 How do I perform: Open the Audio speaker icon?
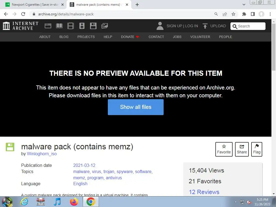point(82,26)
